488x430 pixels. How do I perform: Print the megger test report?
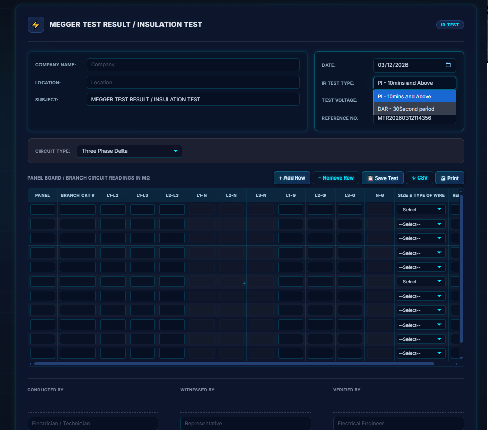[450, 178]
